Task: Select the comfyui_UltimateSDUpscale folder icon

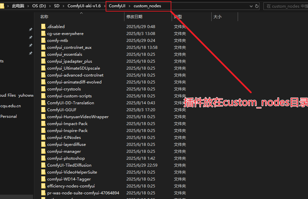Action: point(44,68)
